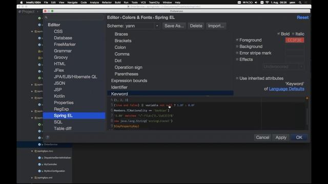Image resolution: width=328 pixels, height=184 pixels.
Task: Click the orange warning marker in preview gutter
Action: pos(307,98)
